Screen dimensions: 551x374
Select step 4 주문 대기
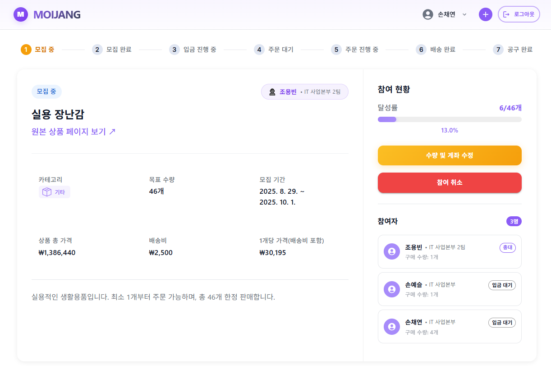coord(274,50)
